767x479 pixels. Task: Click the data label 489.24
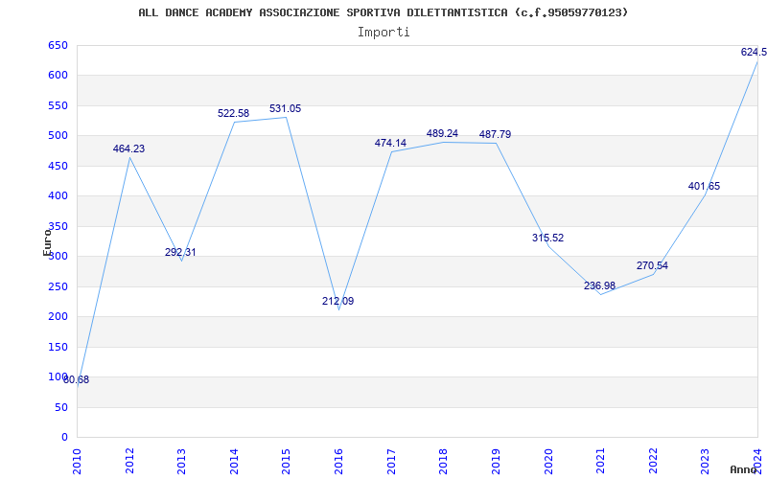pos(442,134)
